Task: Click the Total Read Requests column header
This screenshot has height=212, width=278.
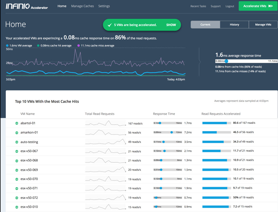Action: (x=100, y=114)
